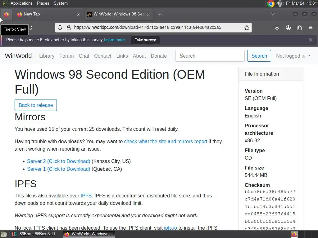Open the extensions puzzle icon
Image resolution: width=318 pixels, height=238 pixels.
pos(299,28)
